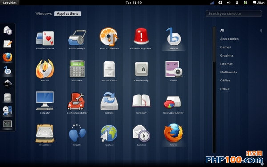Launch AisleRiot Solitaire from the app grid
Screen dimensions: 267x167
[45, 38]
